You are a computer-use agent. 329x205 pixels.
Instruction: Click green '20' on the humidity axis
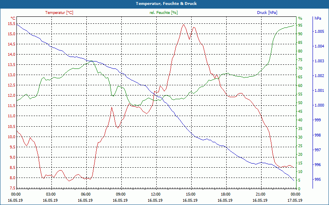(300, 155)
